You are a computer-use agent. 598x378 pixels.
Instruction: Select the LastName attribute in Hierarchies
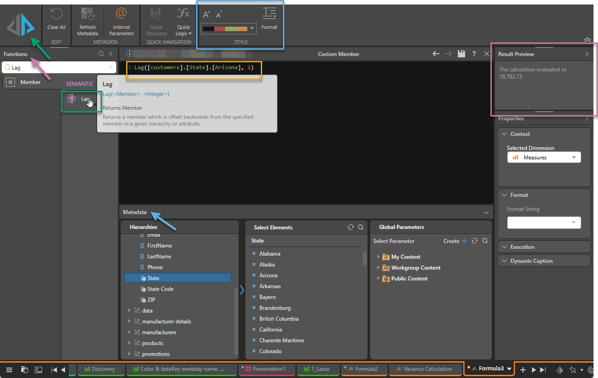pos(159,257)
